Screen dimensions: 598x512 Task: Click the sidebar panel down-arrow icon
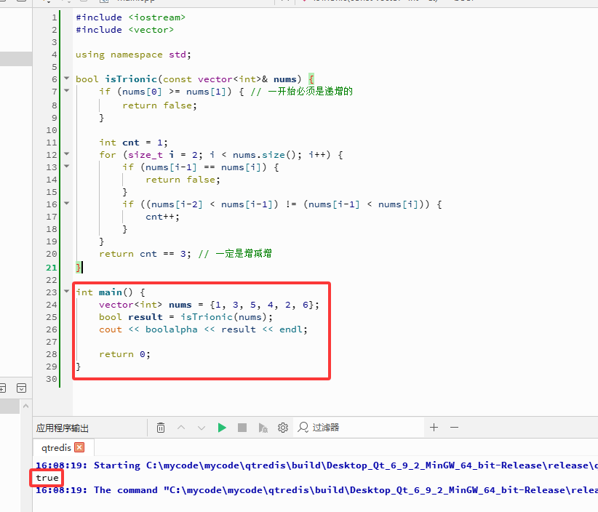pyautogui.click(x=22, y=388)
